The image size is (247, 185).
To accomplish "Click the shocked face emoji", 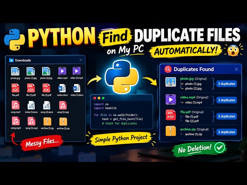I will point(233,50).
